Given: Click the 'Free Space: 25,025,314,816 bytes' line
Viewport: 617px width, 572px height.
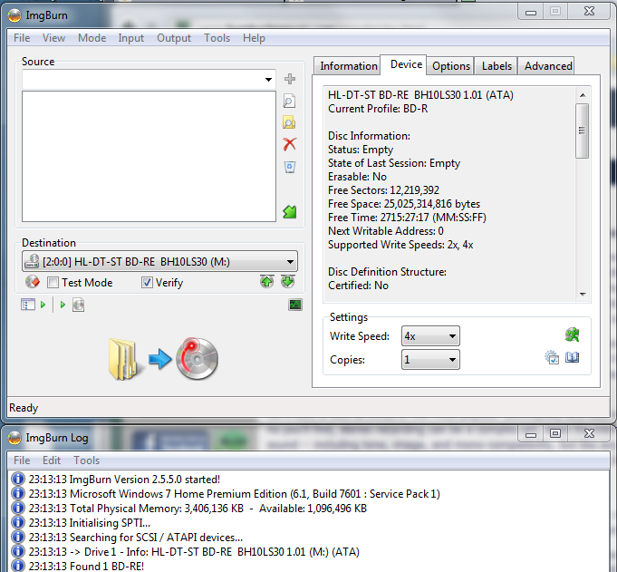Looking at the screenshot, I should [404, 204].
